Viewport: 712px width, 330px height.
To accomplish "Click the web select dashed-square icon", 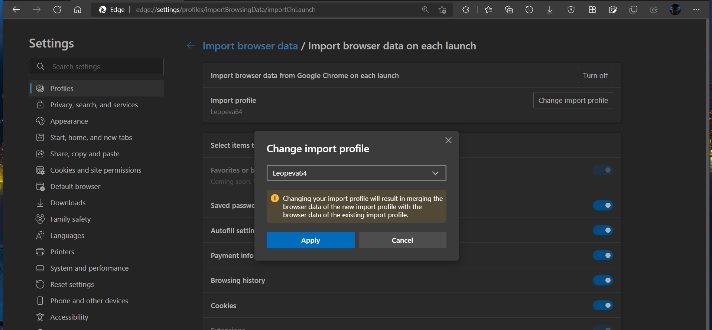I will 633,10.
